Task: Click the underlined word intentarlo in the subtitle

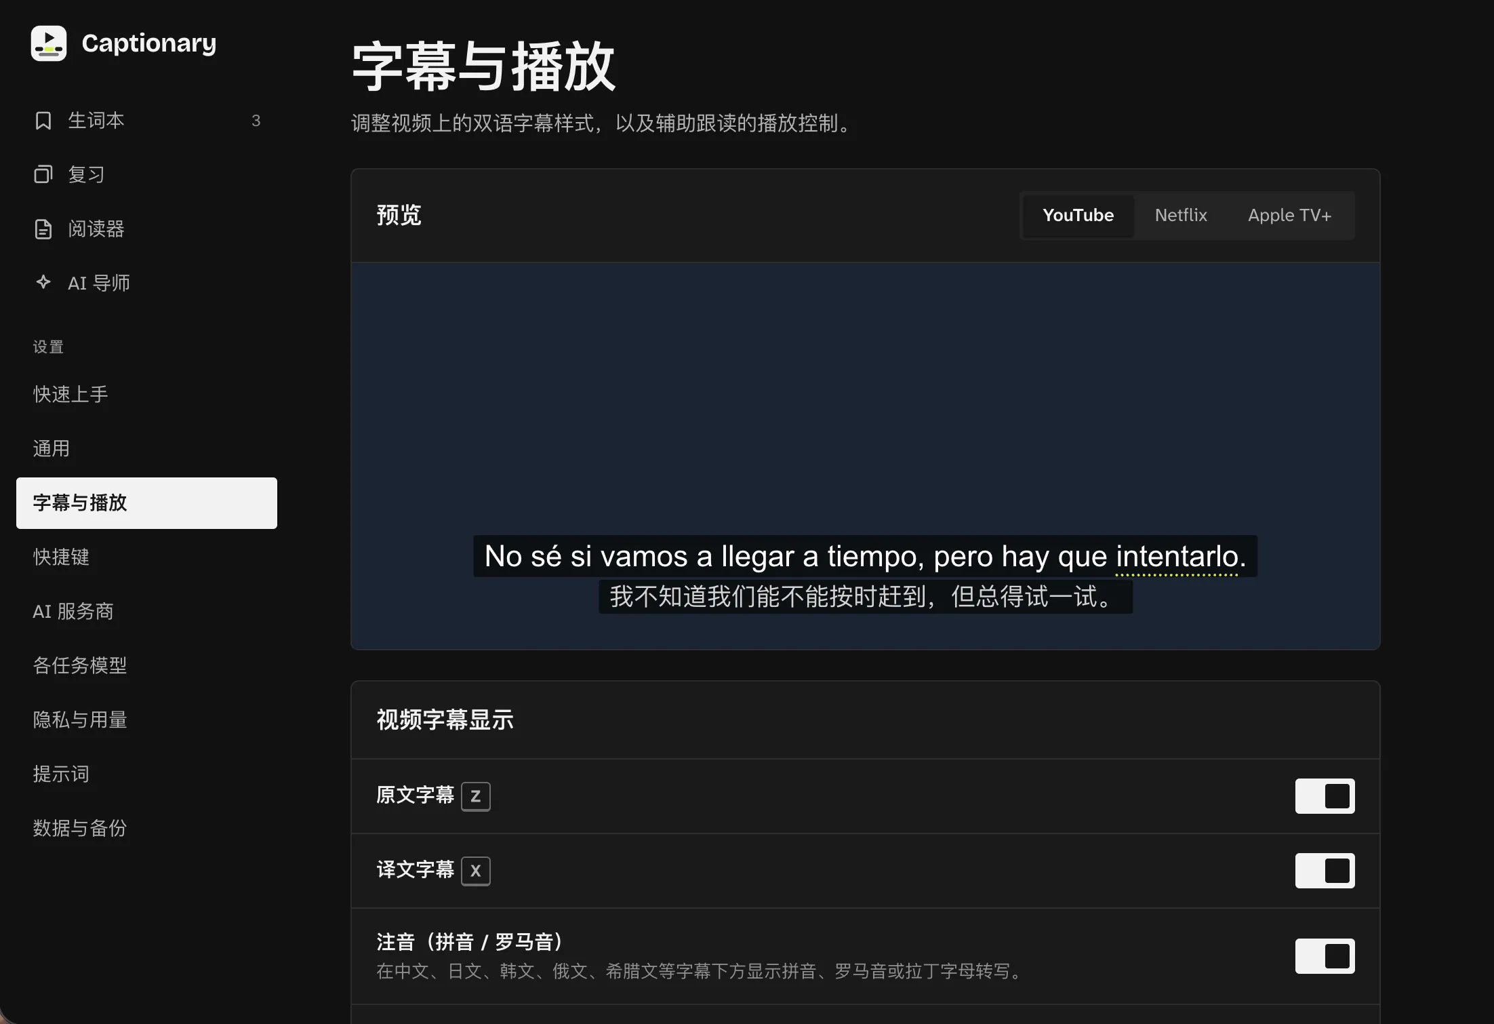Action: [x=1177, y=557]
